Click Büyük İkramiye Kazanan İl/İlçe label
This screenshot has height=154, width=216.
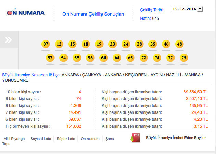point(32,75)
